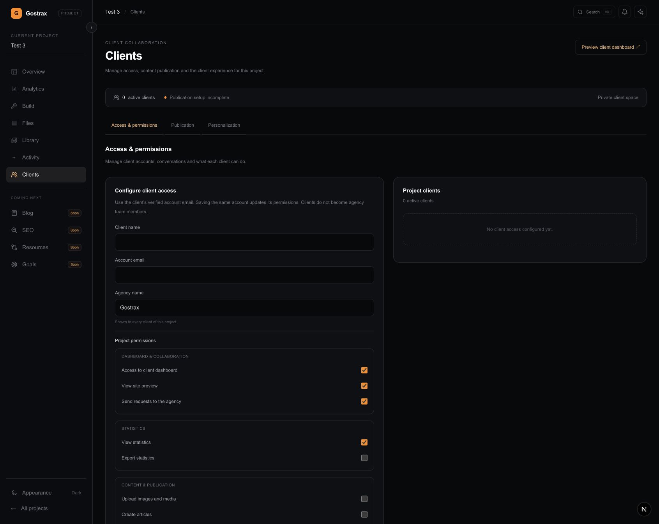Switch to the Access & permissions tab

pyautogui.click(x=134, y=125)
